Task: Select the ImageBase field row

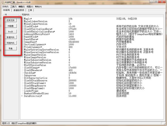Action: pyautogui.click(x=92, y=42)
